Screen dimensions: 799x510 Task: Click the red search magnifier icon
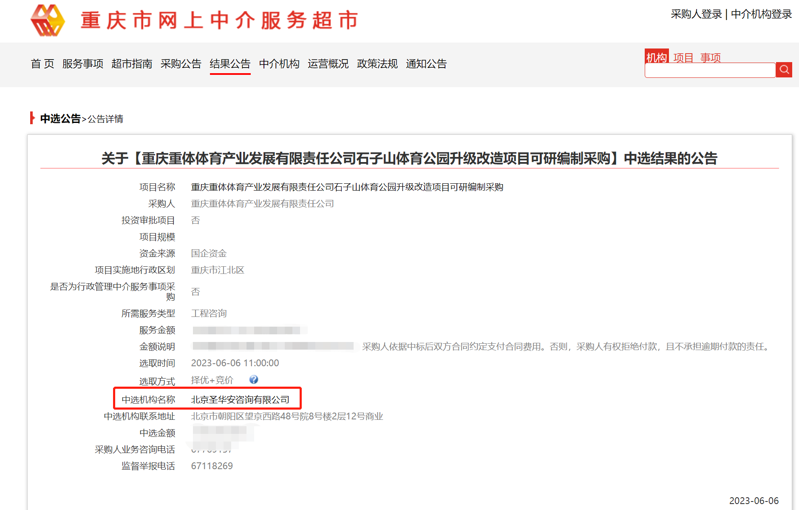pos(784,70)
